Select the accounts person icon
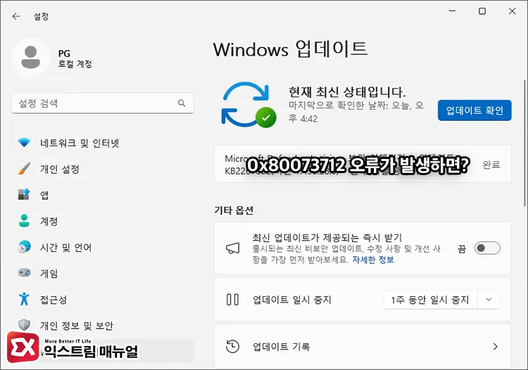This screenshot has width=528, height=370. point(24,221)
